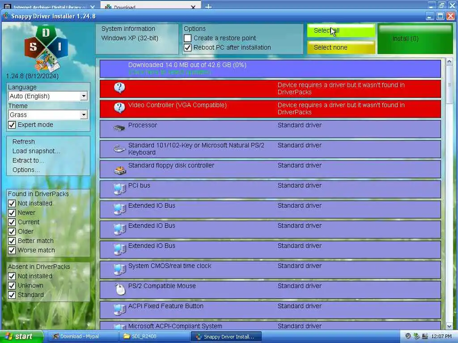The image size is (458, 343).
Task: Click the Select none button
Action: click(341, 47)
